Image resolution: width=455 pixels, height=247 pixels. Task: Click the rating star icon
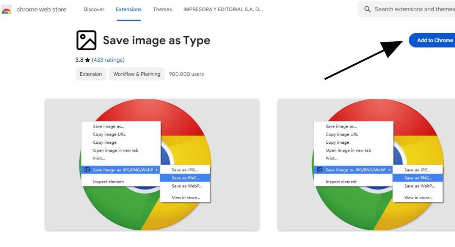coord(88,60)
